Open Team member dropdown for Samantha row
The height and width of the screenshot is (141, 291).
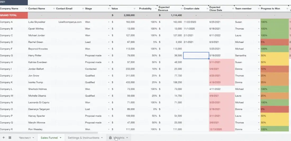click(259, 56)
